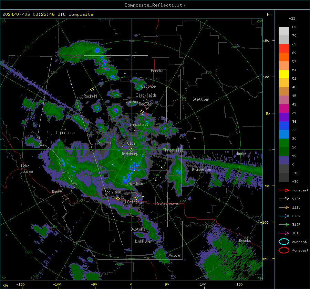Click the current legend label
Viewport: 310px width, 289px height.
299,242
